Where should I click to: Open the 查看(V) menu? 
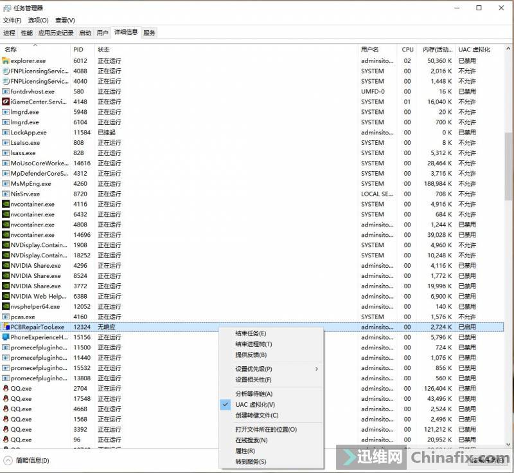pyautogui.click(x=65, y=21)
